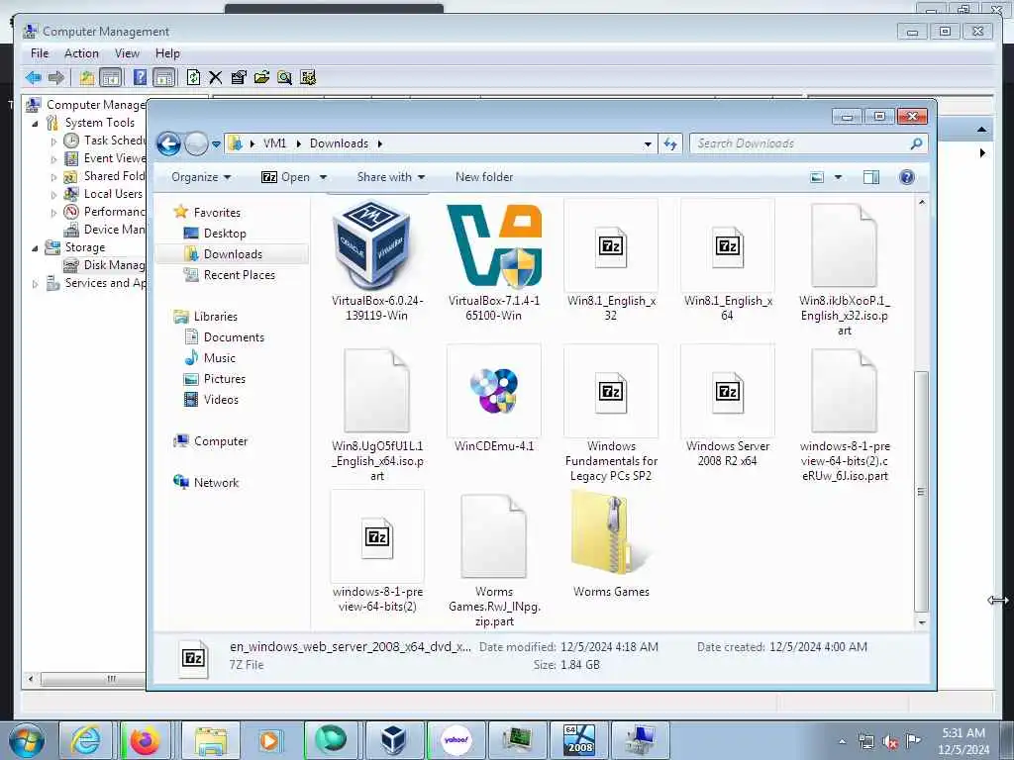The image size is (1014, 760).
Task: Select Worms Games.RwJ_INpg.zip.part file
Action: pyautogui.click(x=494, y=559)
